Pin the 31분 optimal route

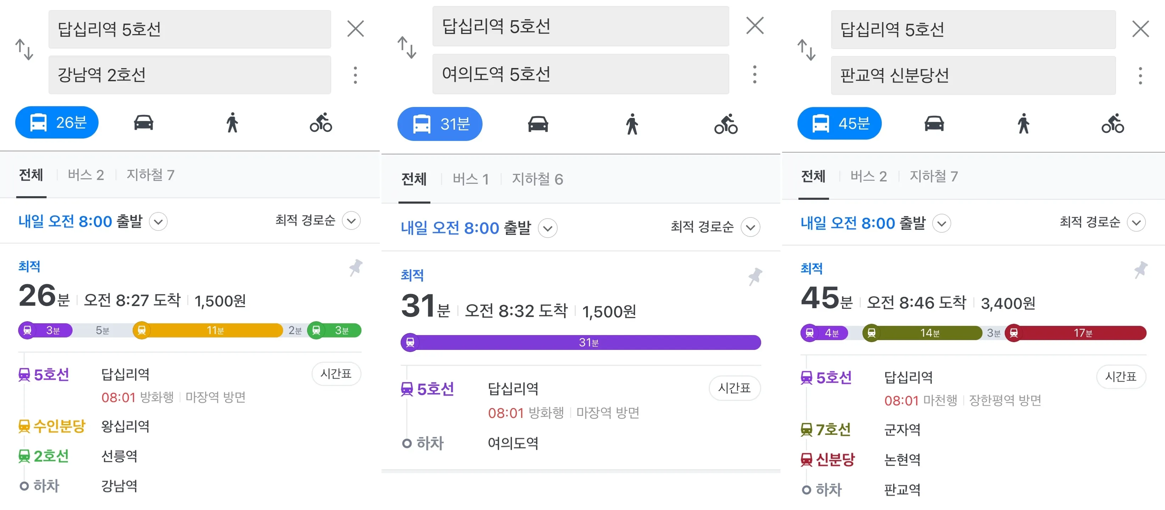click(x=755, y=277)
